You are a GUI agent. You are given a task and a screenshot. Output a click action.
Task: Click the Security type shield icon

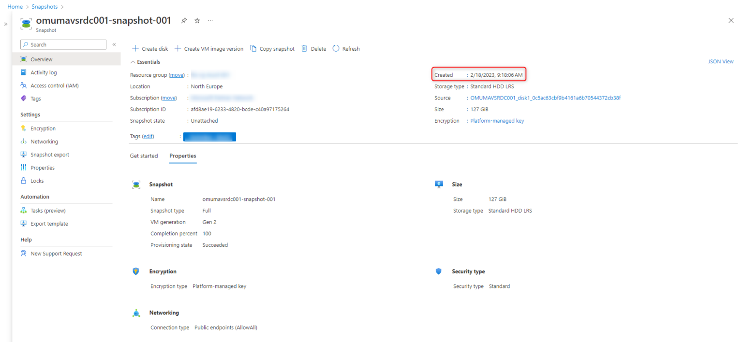click(x=439, y=271)
